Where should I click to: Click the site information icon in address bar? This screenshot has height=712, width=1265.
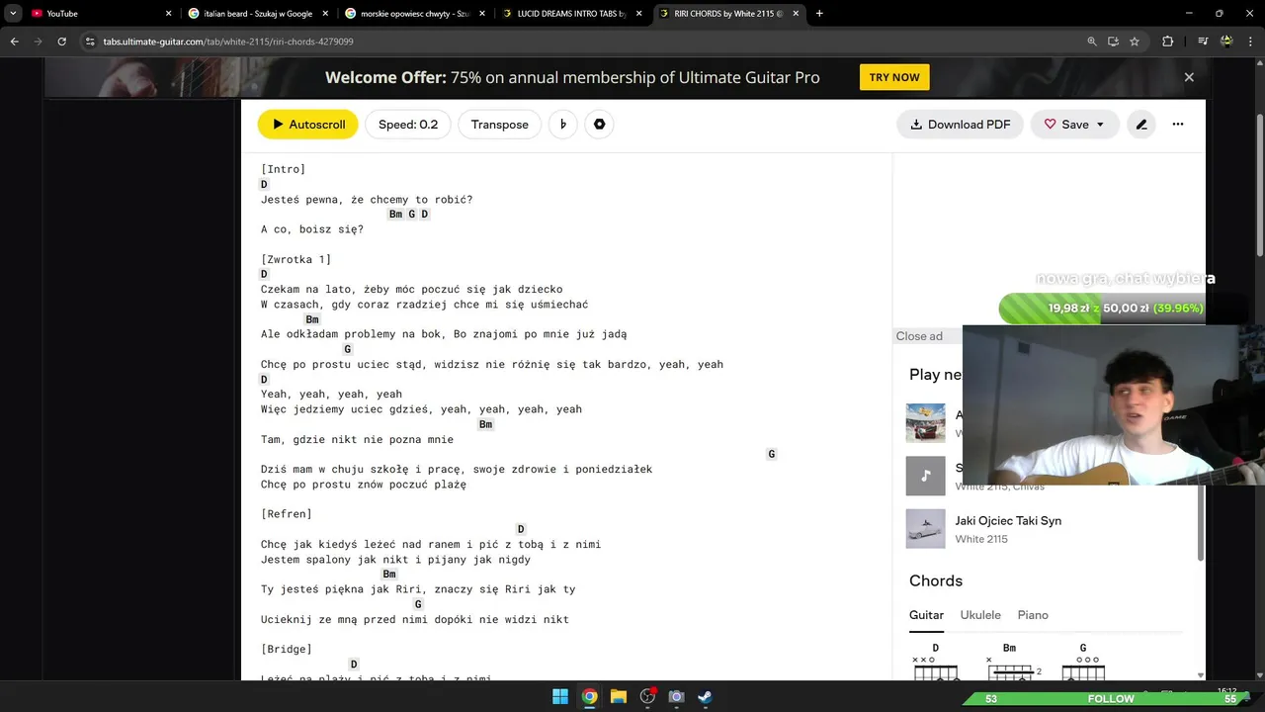90,42
